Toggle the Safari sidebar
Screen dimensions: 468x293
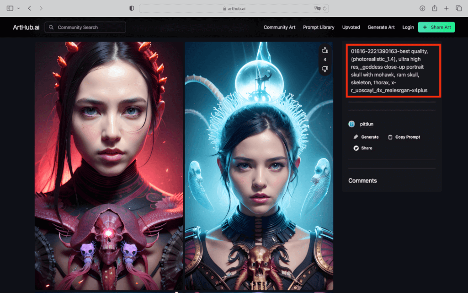pos(10,8)
